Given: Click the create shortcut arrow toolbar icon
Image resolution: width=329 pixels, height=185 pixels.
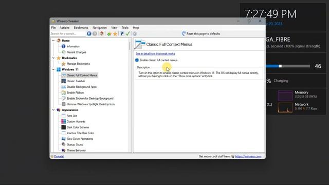Looking at the screenshot, I should (x=122, y=33).
